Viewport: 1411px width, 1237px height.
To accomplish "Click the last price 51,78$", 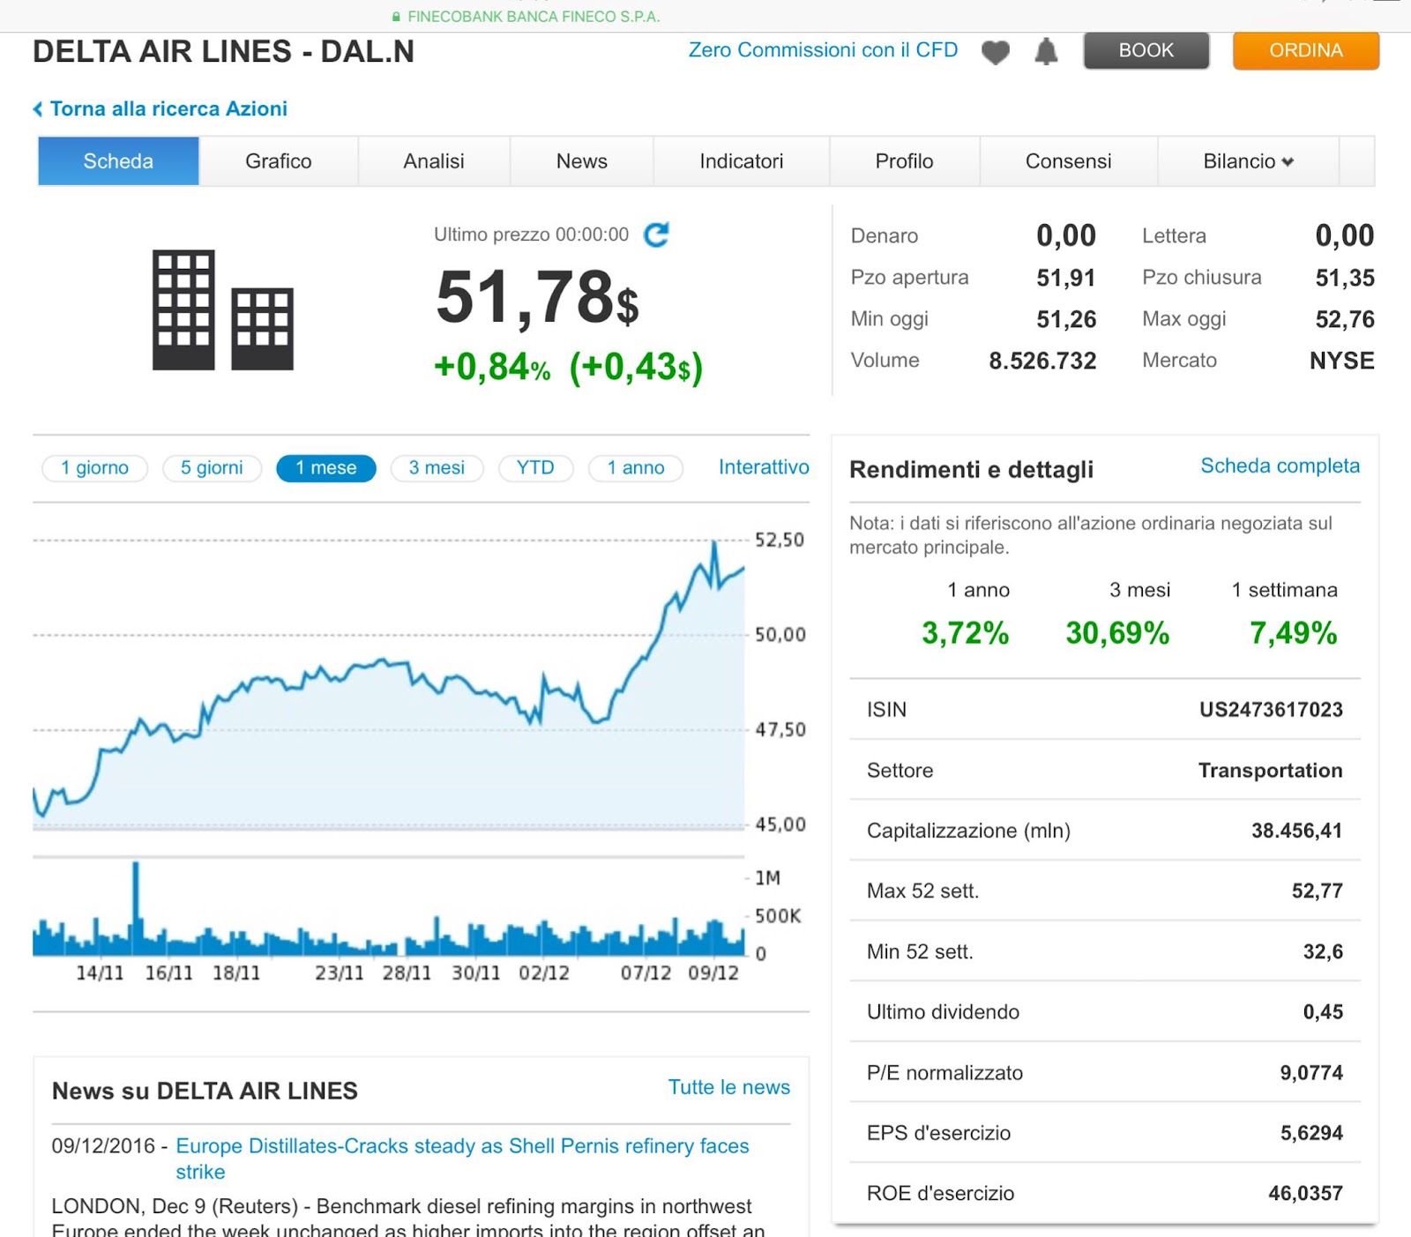I will (537, 298).
